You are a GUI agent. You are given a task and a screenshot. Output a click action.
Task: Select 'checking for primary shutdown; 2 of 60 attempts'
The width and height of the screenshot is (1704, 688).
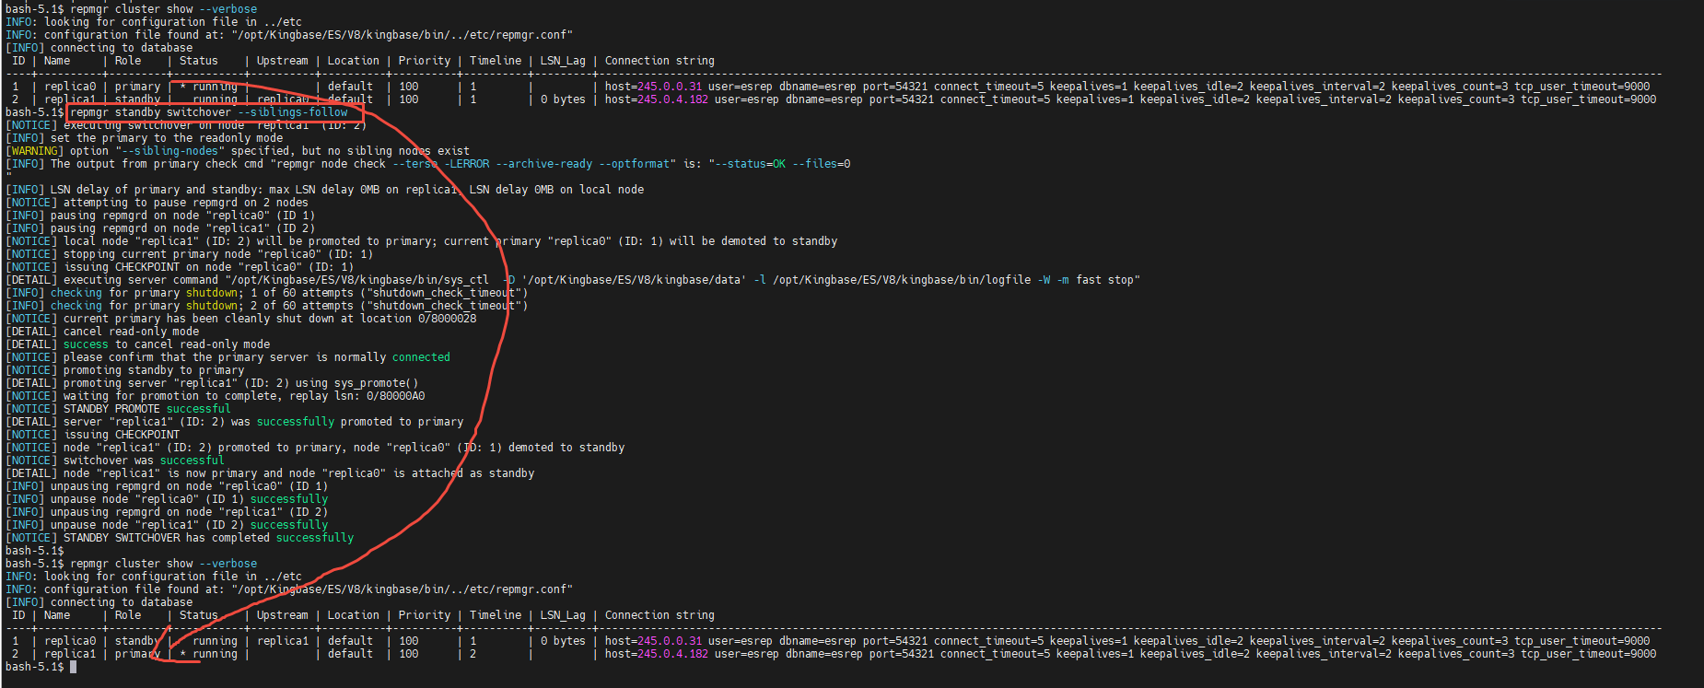[267, 306]
